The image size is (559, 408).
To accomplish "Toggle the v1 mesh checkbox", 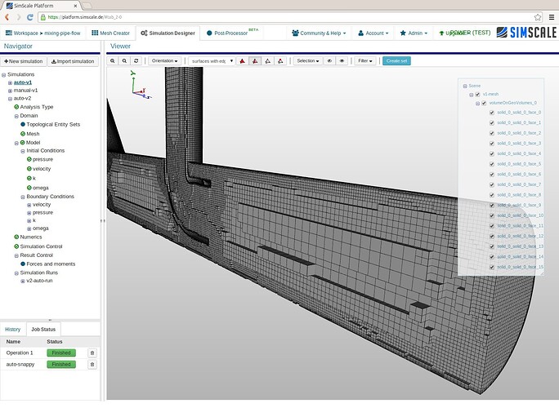I will click(477, 95).
